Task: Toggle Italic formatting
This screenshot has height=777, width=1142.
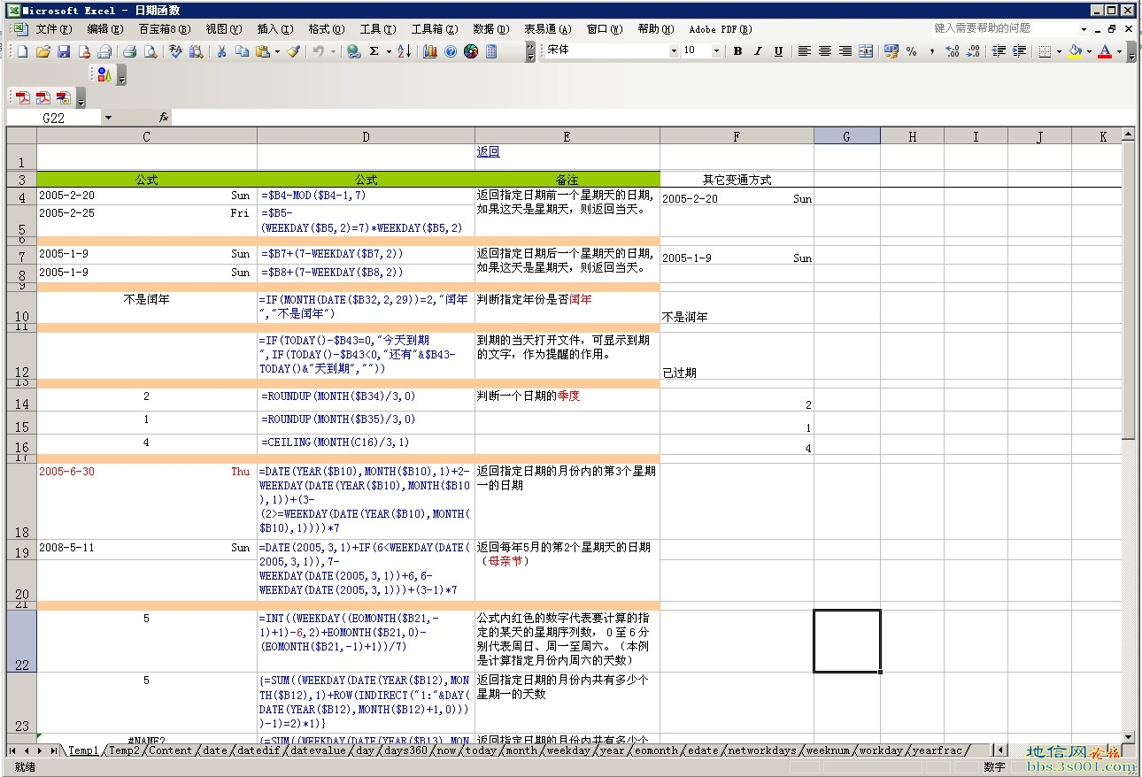Action: coord(758,51)
